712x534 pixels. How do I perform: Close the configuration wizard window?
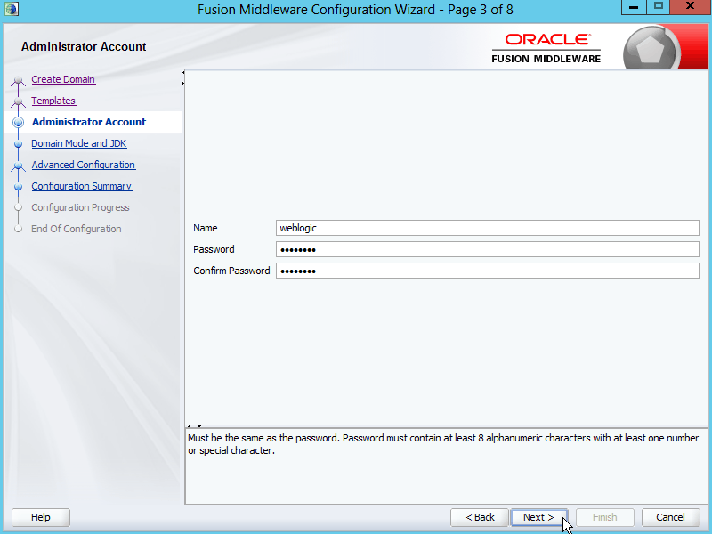coord(690,7)
